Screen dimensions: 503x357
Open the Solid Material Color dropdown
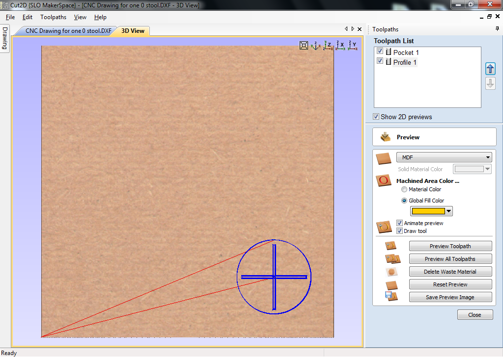click(x=488, y=169)
